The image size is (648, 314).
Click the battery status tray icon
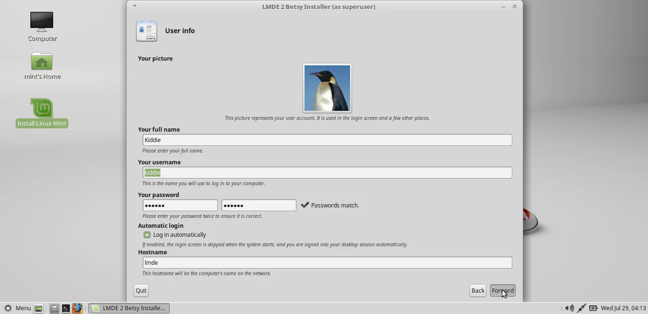593,308
